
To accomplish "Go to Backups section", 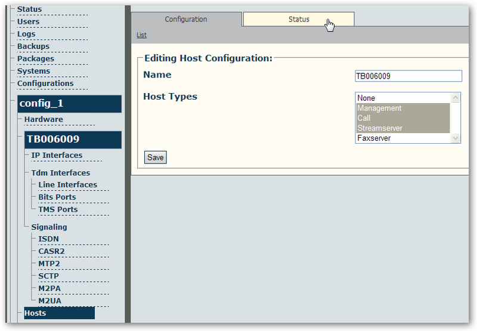I will (33, 47).
